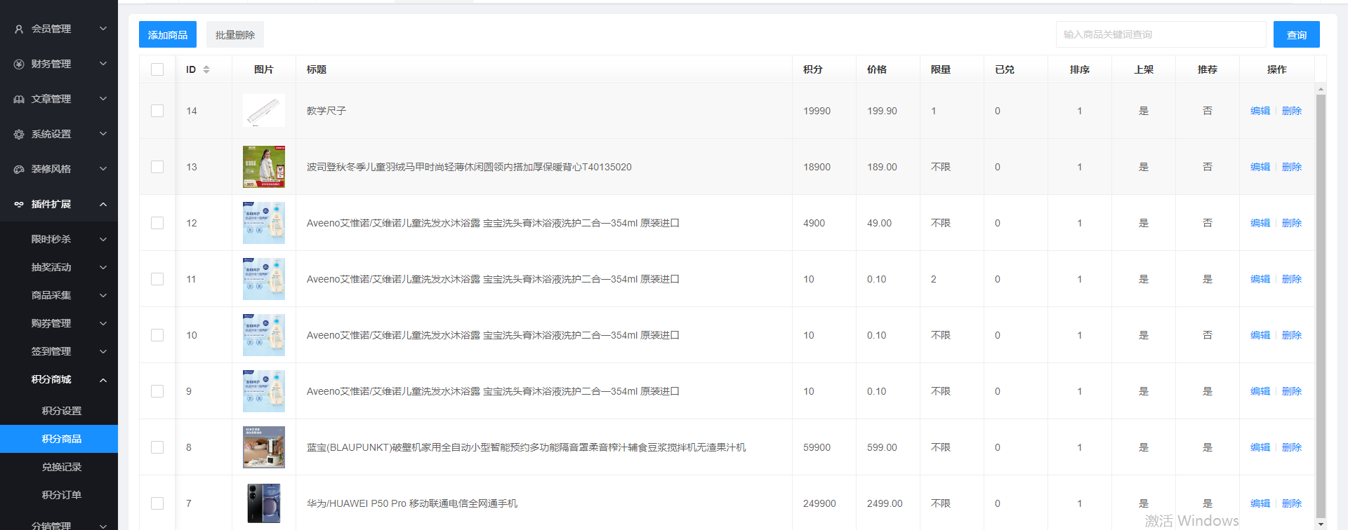Click the 插件扩展 plugin icon

tap(19, 204)
